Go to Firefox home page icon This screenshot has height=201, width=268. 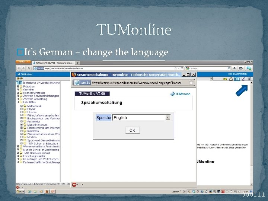click(234, 68)
